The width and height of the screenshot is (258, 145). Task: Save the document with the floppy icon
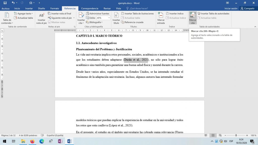(x=5, y=3)
